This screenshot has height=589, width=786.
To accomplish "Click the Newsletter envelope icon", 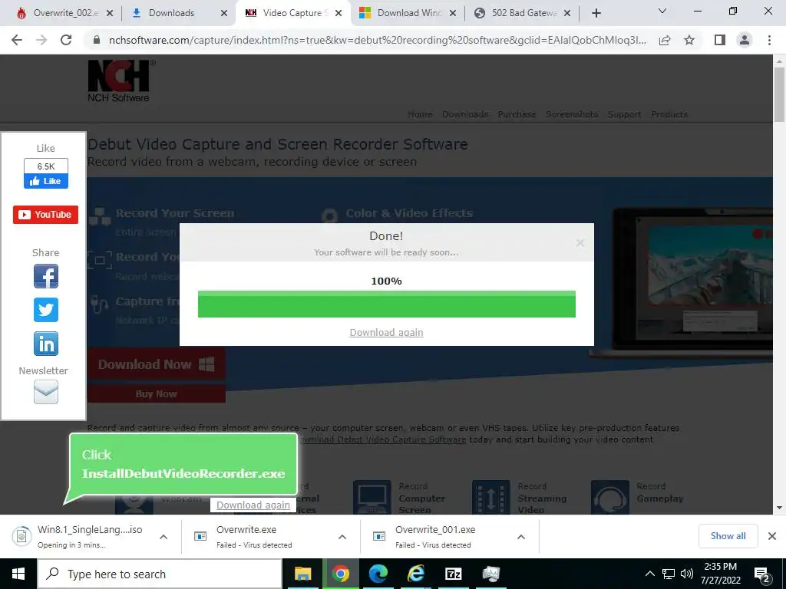I will [45, 392].
